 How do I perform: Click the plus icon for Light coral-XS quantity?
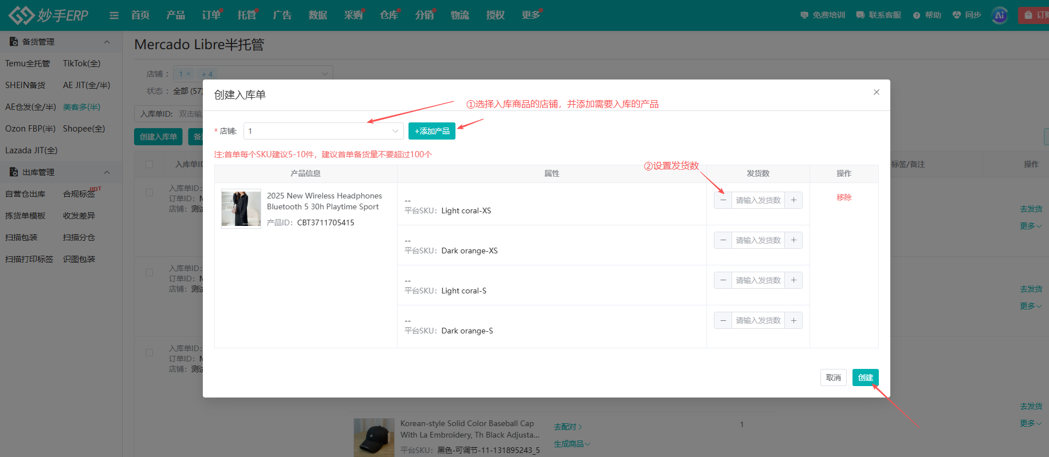[793, 200]
